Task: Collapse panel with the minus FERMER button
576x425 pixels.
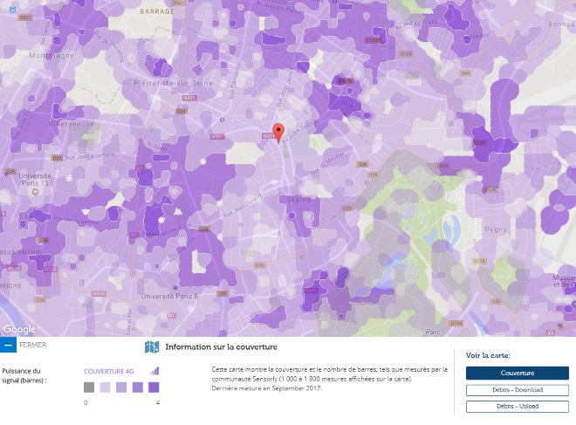Action: pyautogui.click(x=8, y=346)
